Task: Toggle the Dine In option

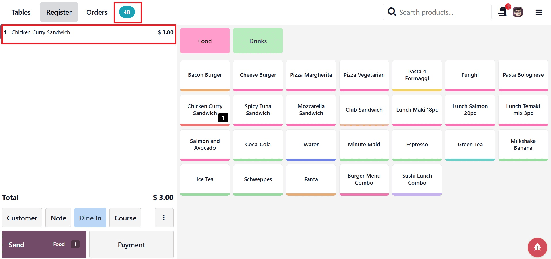Action: pos(90,218)
